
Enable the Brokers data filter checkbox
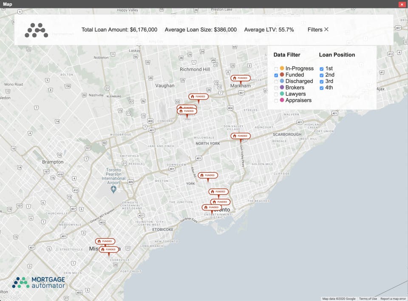pos(276,88)
